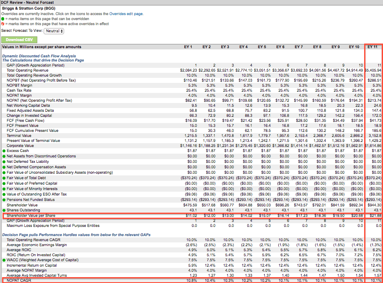Click the $2,084.23 revenue cell

tap(189, 70)
